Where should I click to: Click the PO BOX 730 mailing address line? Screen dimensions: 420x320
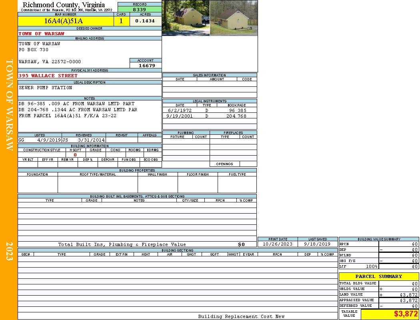point(34,50)
